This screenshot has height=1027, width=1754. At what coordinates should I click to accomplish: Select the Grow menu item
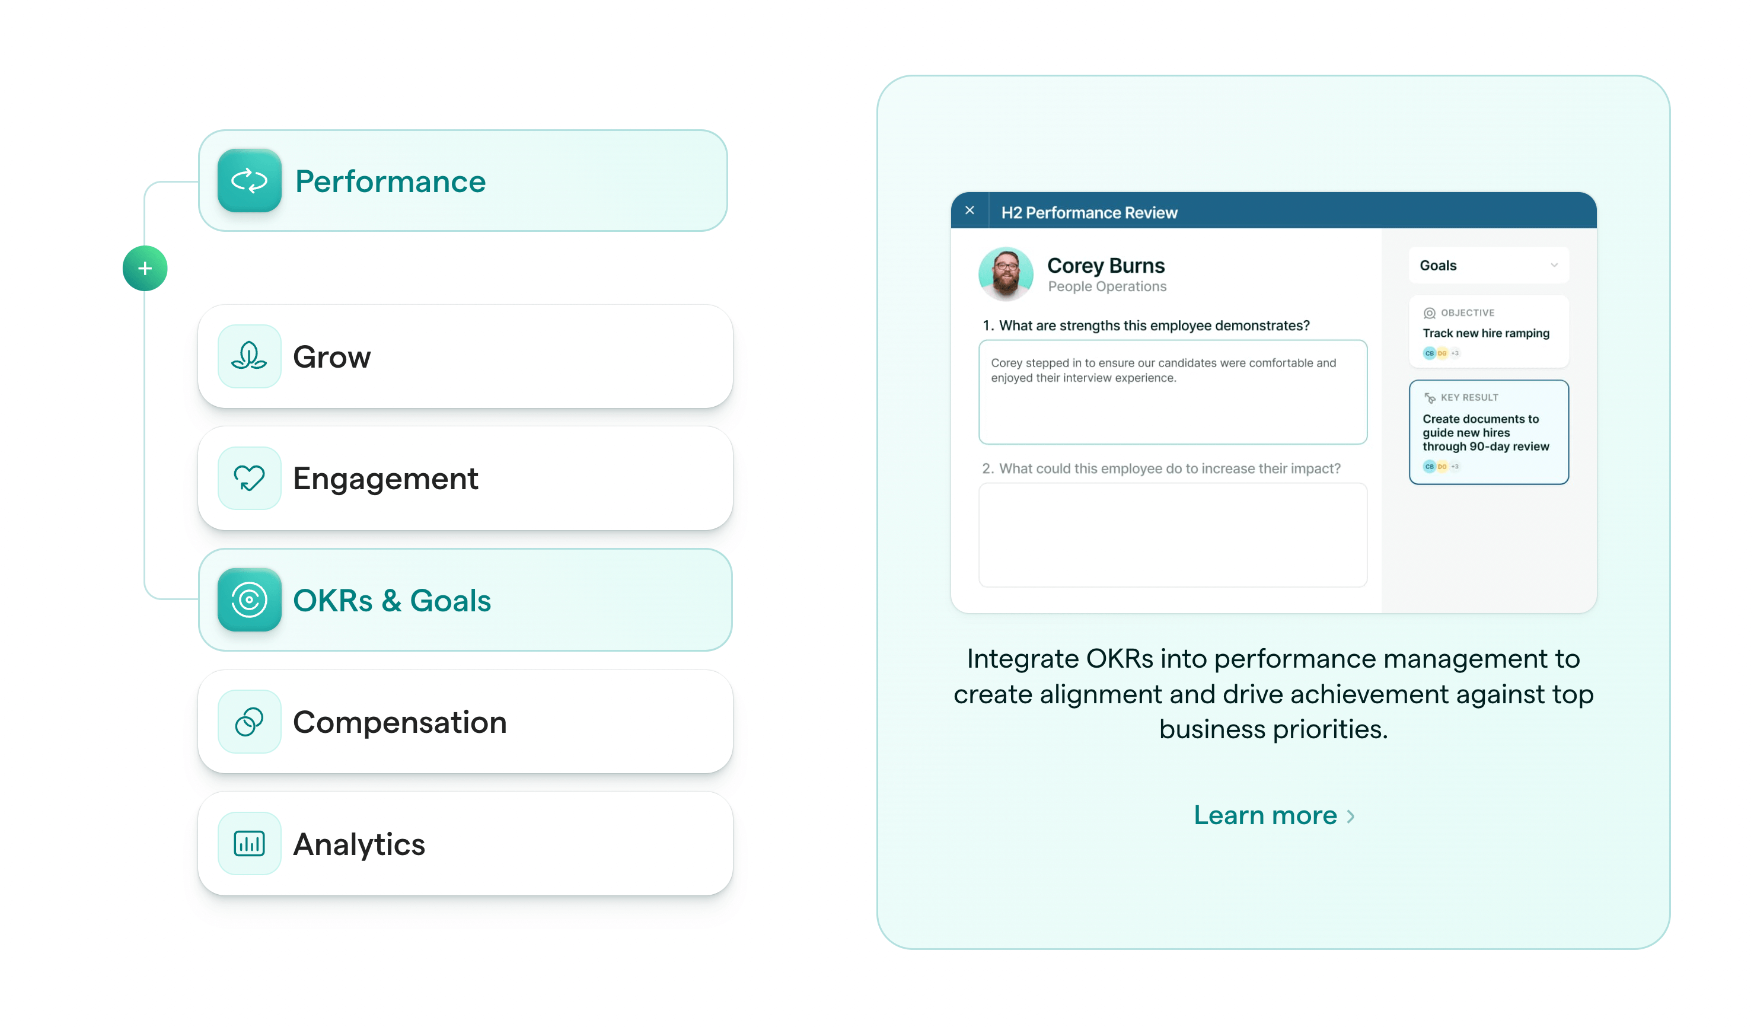[465, 356]
